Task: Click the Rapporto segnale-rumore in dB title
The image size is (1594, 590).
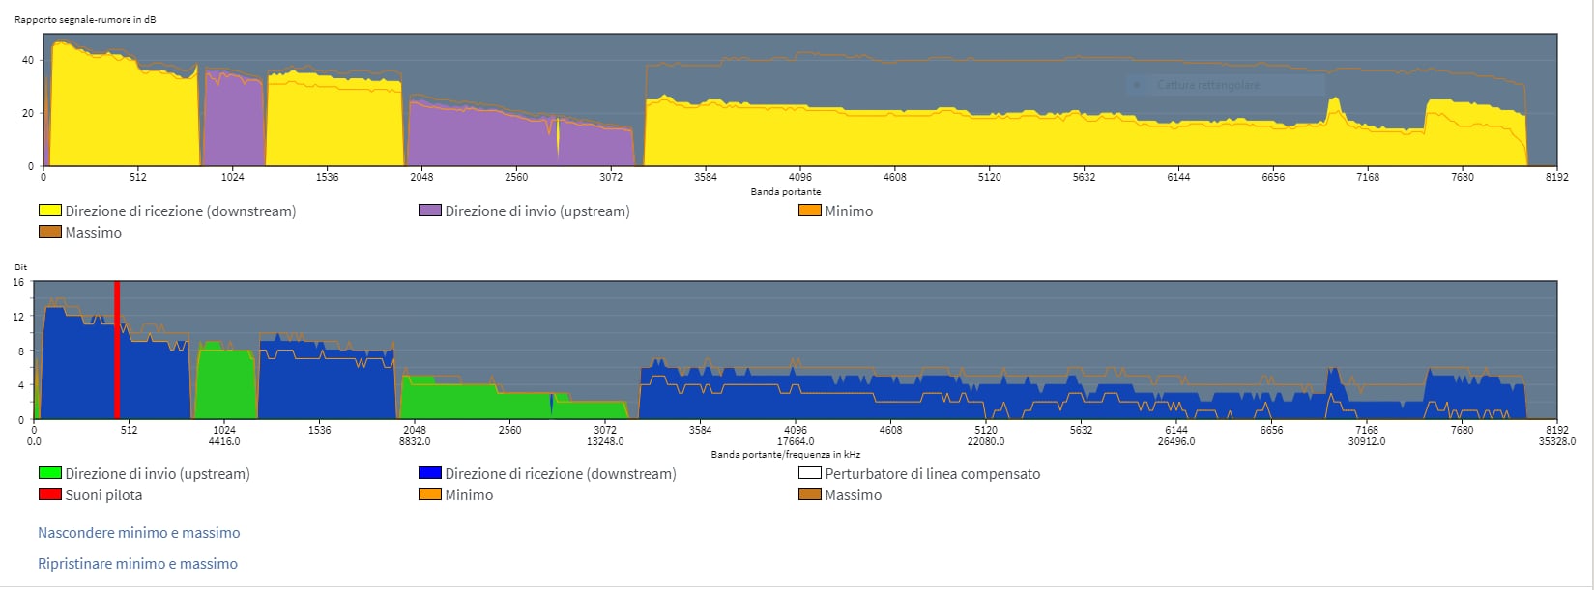Action: (x=85, y=18)
